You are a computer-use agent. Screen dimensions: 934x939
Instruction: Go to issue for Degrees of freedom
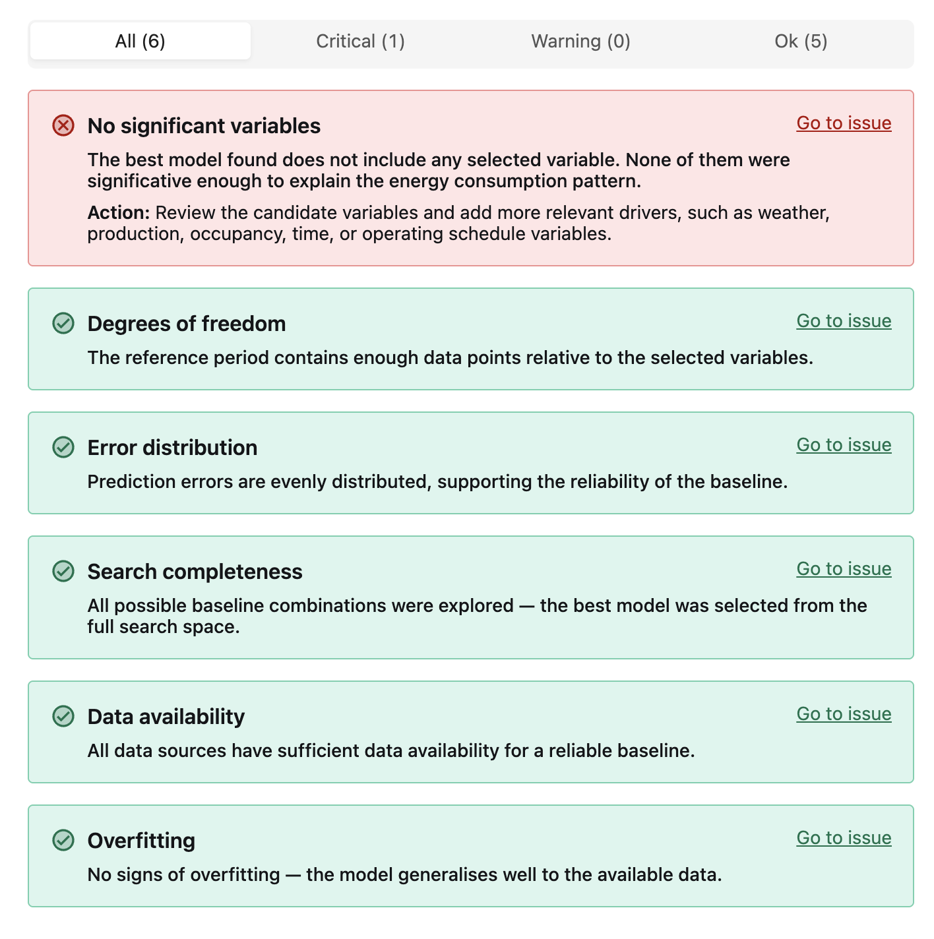click(x=844, y=320)
